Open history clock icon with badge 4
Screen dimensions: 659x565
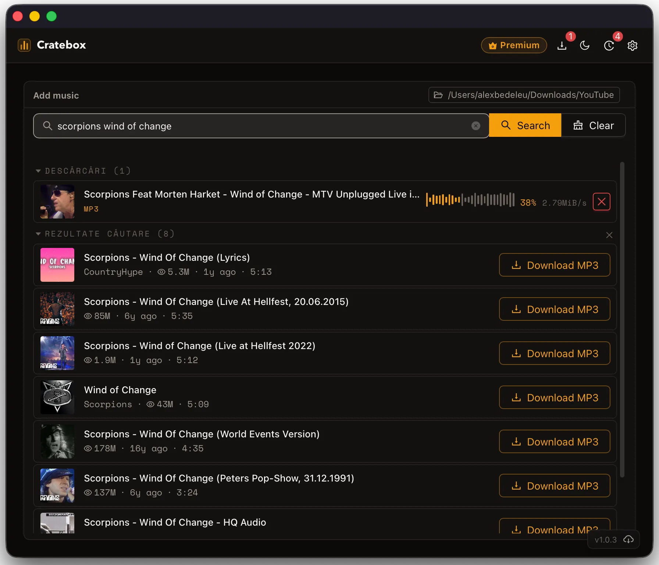click(x=609, y=46)
